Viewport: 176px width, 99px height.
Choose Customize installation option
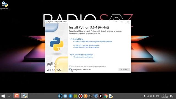[83, 54]
